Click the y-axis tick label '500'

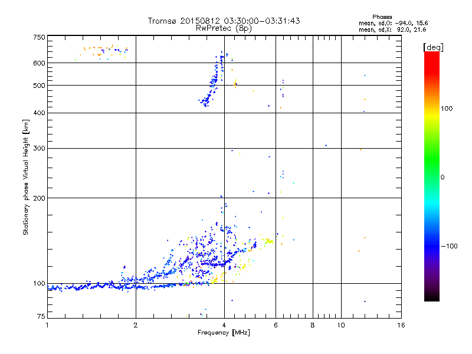[x=40, y=86]
